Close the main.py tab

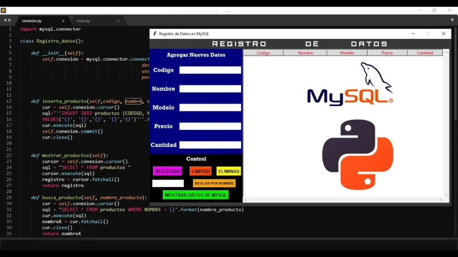point(118,21)
